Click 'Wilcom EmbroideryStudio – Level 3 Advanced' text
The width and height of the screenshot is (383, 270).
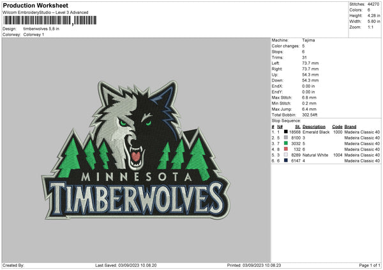tap(45, 13)
